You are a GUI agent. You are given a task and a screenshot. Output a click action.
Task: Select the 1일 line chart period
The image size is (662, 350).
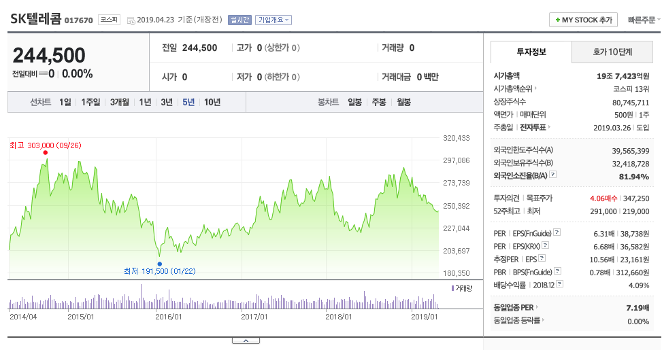point(65,102)
